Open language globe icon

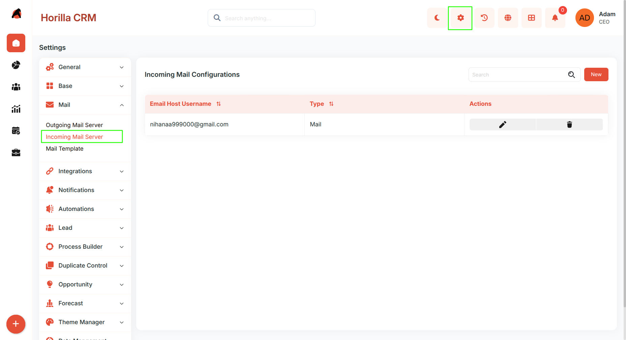click(x=508, y=18)
